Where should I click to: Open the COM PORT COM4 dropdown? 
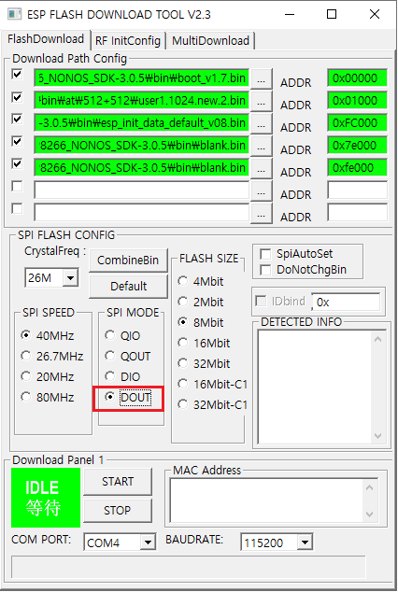[148, 543]
